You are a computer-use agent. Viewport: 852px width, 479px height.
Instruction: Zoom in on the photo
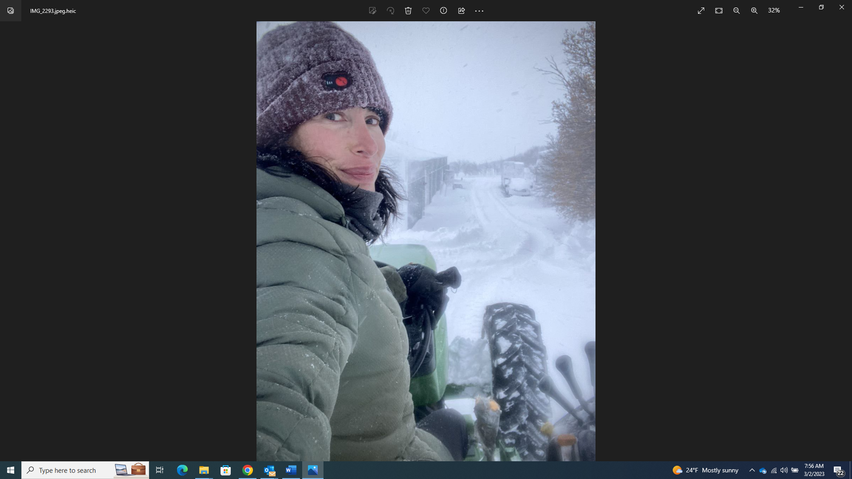pos(754,11)
